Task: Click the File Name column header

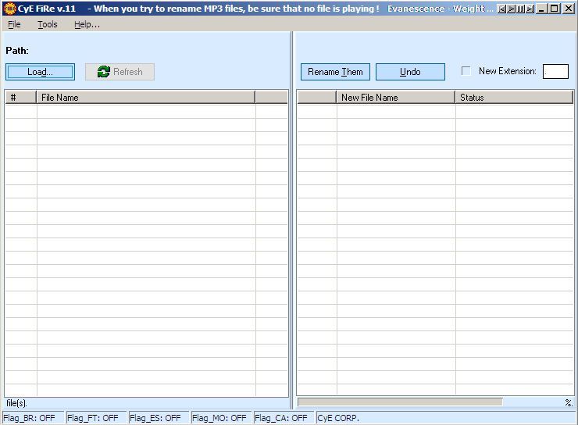Action: point(145,98)
